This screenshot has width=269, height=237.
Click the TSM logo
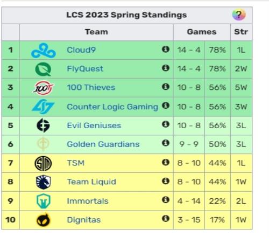[x=43, y=163]
